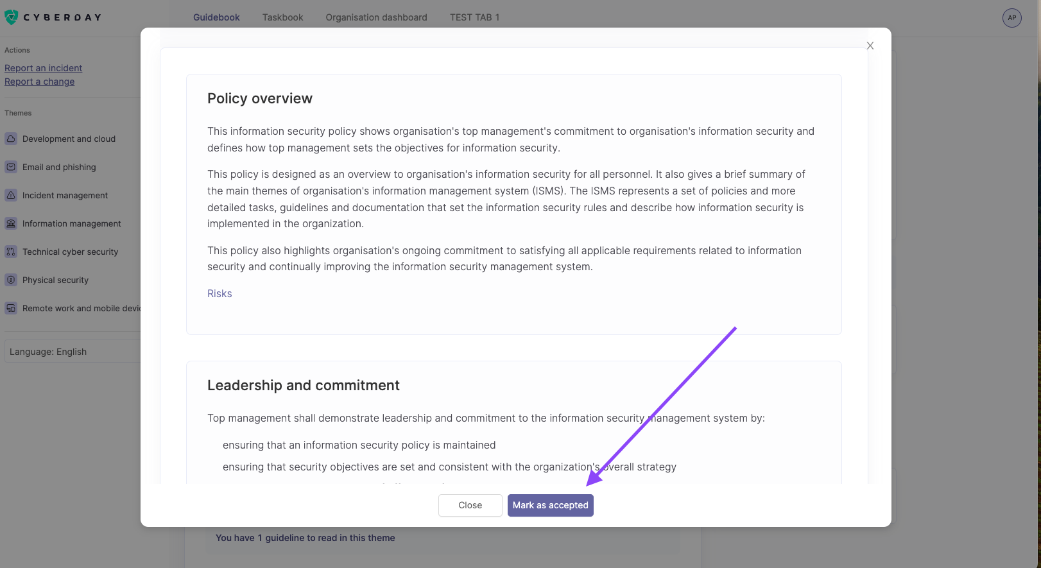
Task: Click the Technical cyber security icon
Action: coord(11,252)
